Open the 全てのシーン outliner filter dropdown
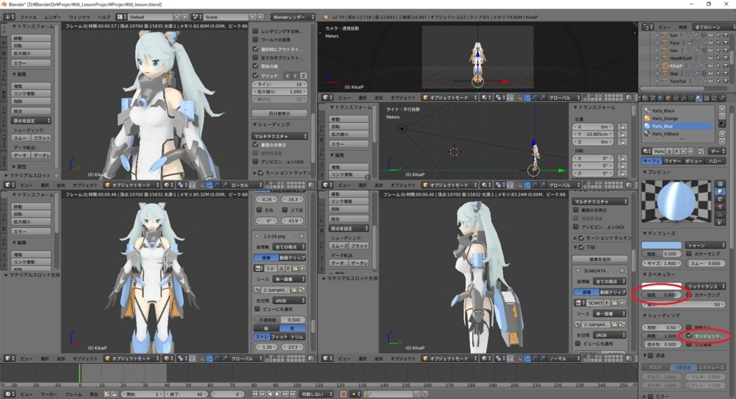Viewport: 736px width, 399px height. (x=714, y=27)
